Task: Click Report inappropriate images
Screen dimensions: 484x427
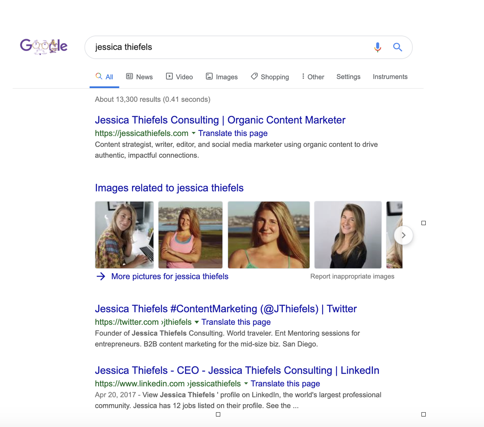Action: 352,276
